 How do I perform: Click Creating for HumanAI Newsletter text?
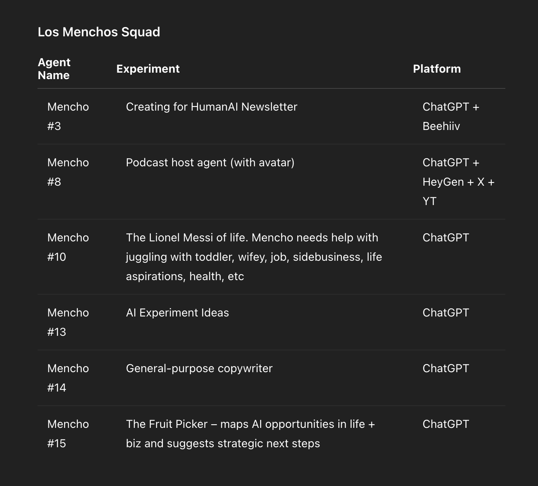[x=211, y=107]
